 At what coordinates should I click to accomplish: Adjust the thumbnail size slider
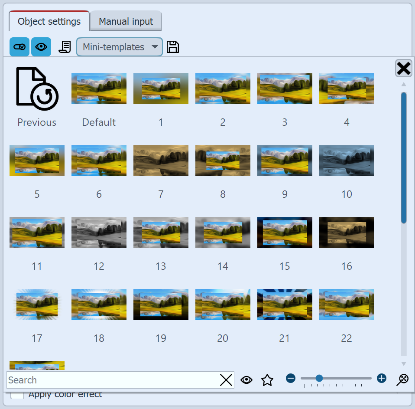pyautogui.click(x=319, y=378)
